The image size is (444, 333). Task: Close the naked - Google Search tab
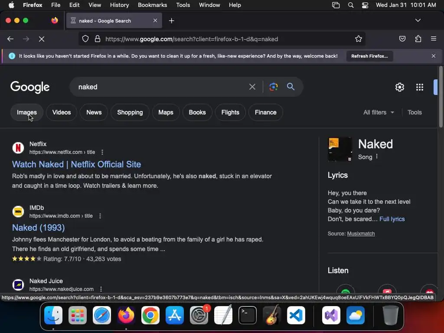click(x=155, y=20)
